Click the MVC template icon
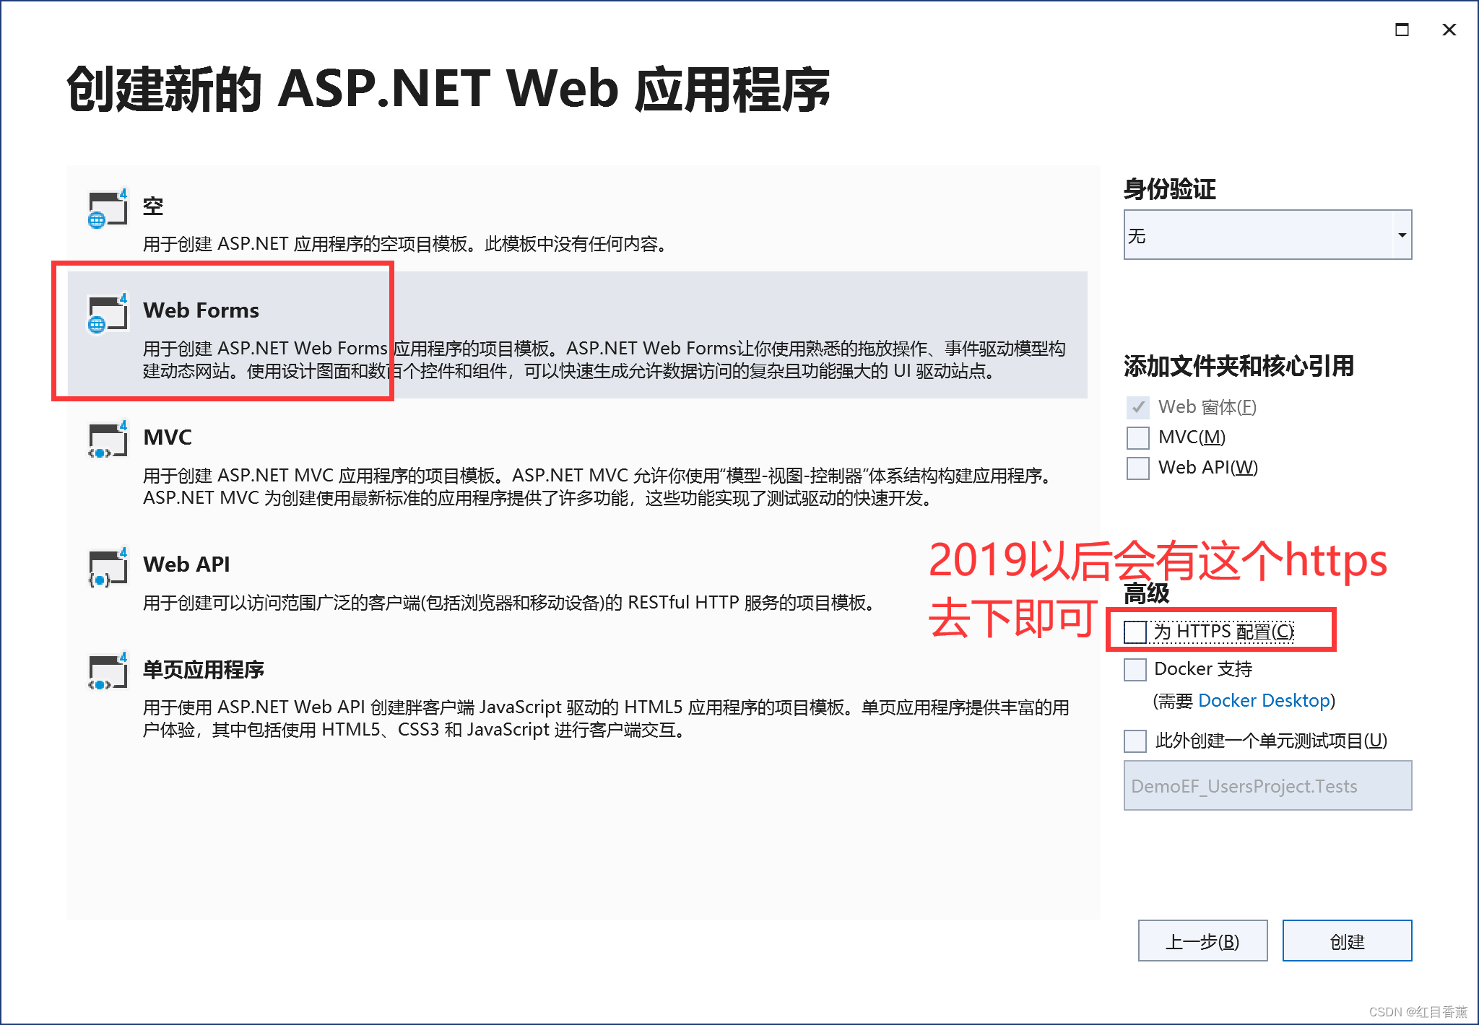 [107, 440]
